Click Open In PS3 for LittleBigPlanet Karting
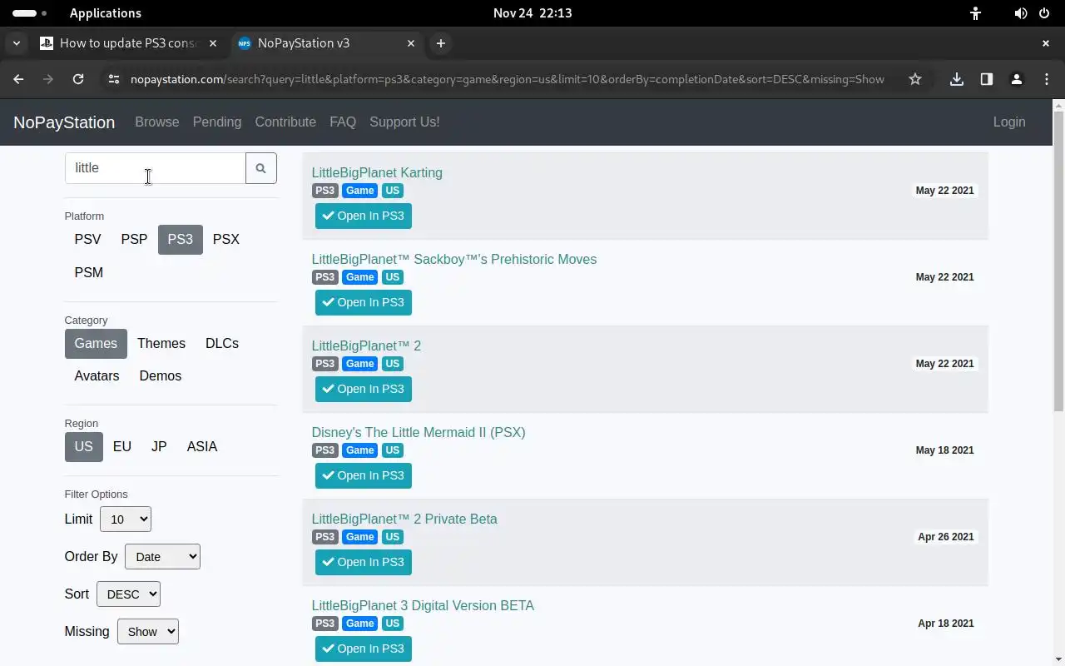 [364, 216]
